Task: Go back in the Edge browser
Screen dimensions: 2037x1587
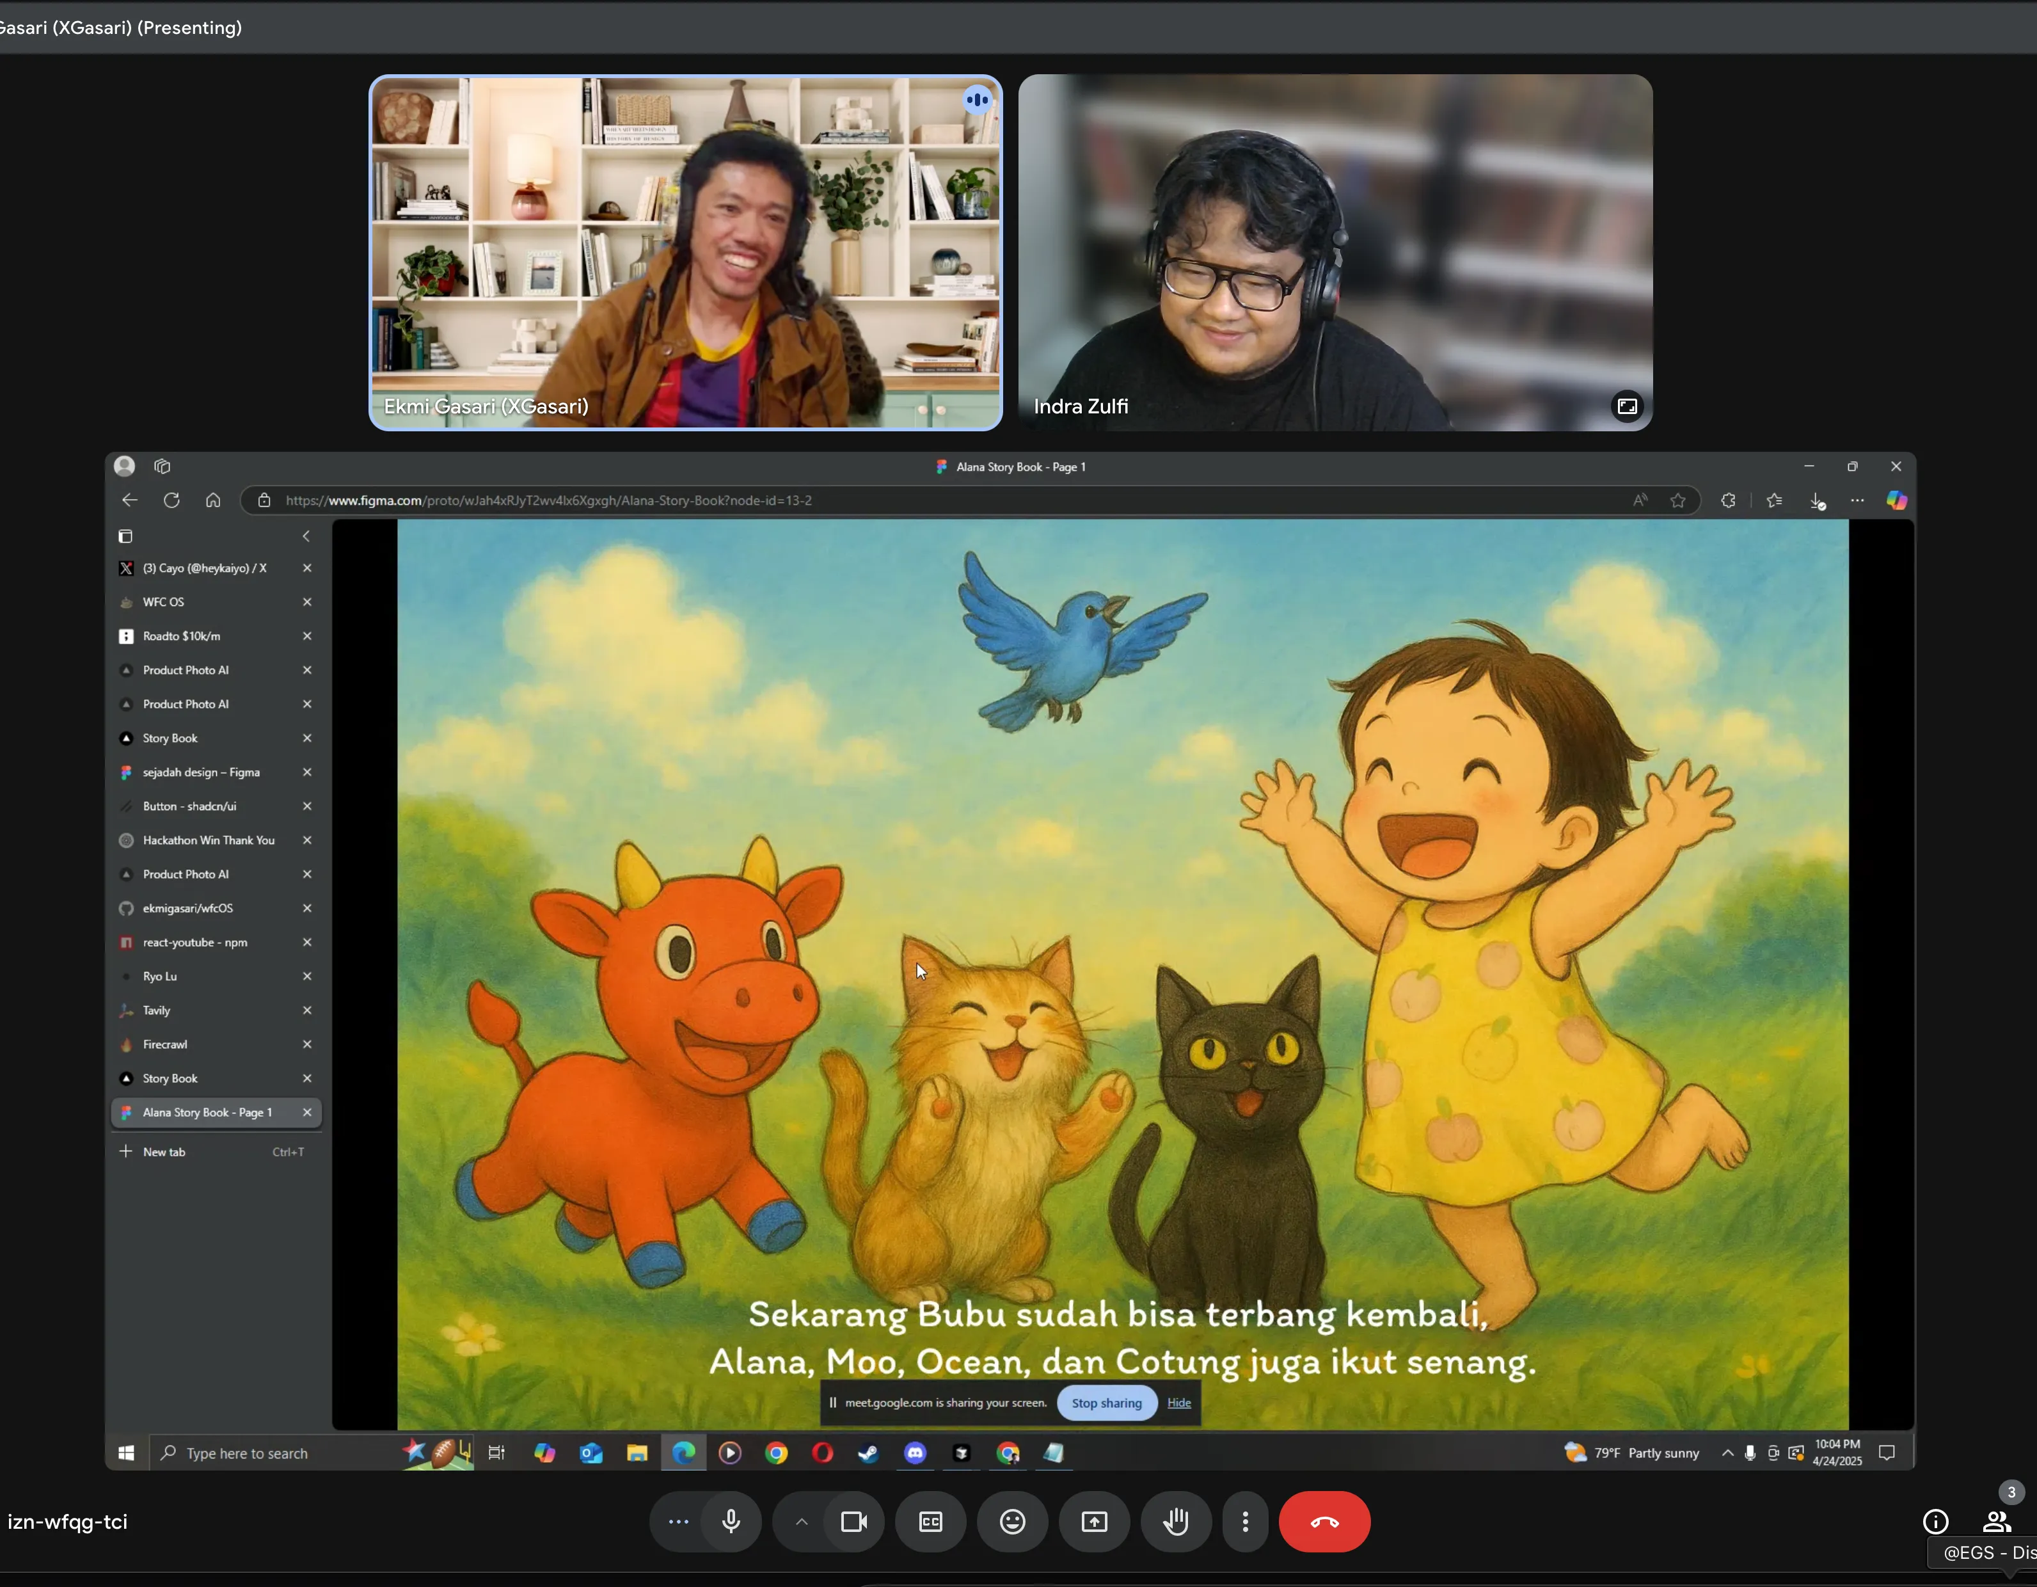Action: 130,500
